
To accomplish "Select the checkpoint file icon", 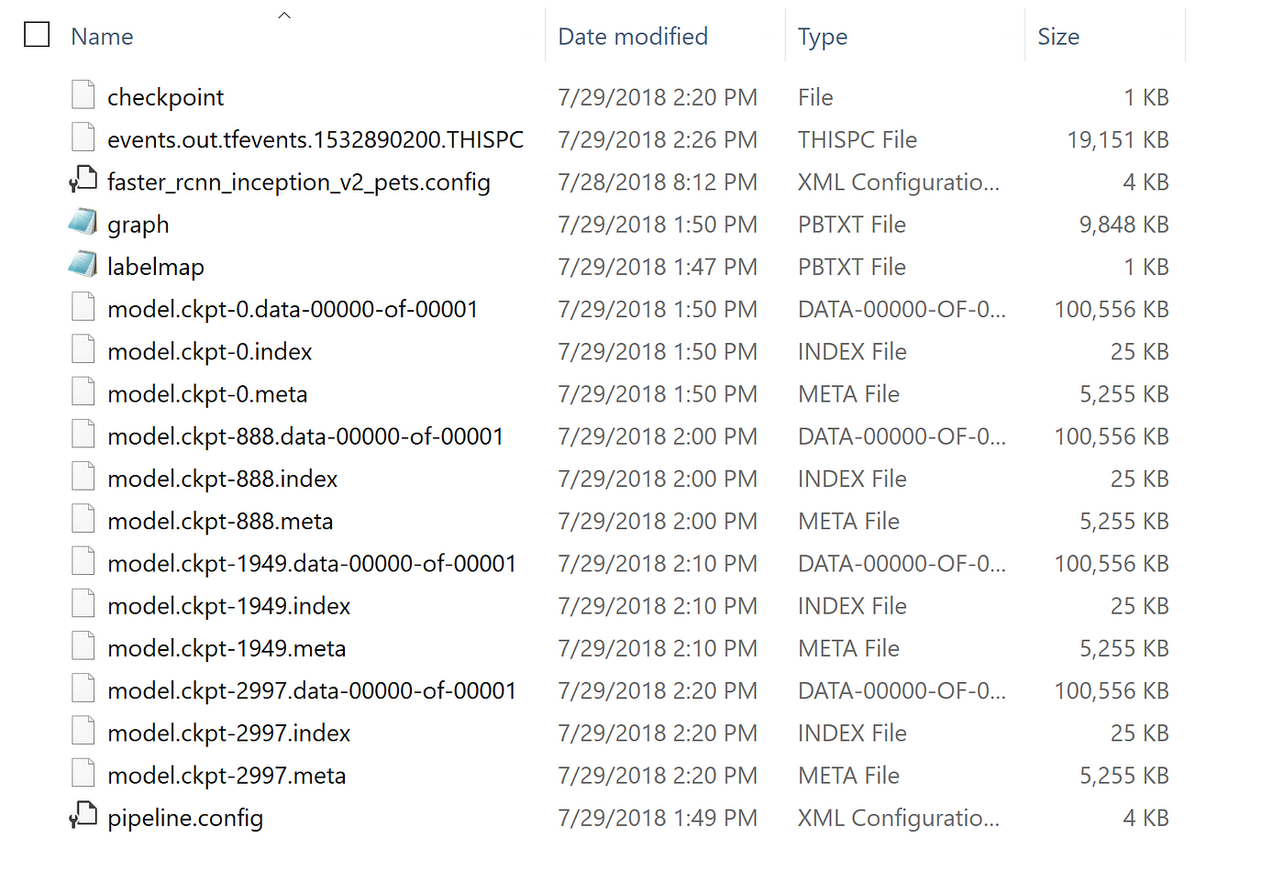I will (83, 94).
